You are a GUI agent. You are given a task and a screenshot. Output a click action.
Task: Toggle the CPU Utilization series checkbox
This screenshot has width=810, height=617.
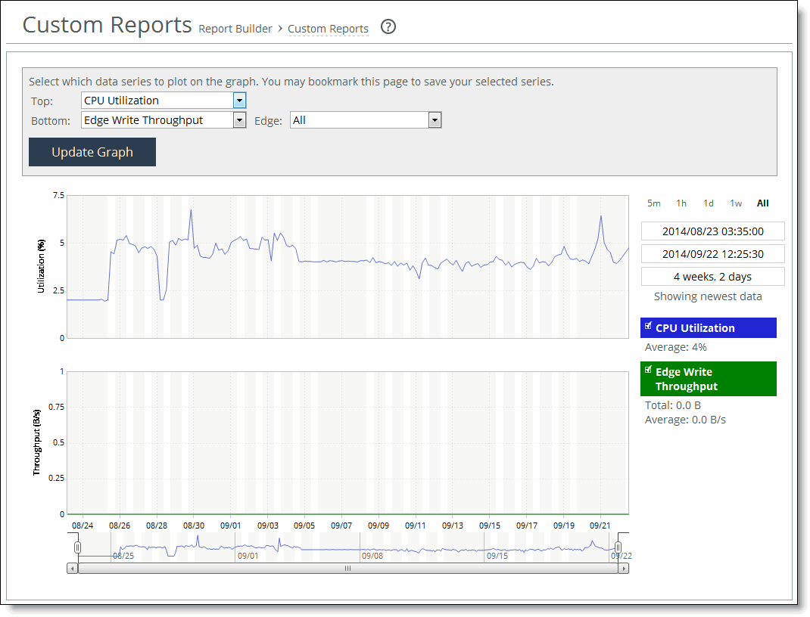tap(648, 326)
